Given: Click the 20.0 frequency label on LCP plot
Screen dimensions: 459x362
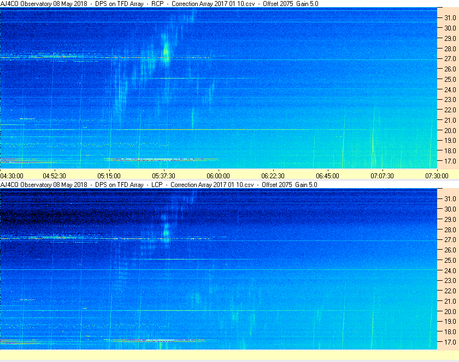Looking at the screenshot, I should coord(450,311).
